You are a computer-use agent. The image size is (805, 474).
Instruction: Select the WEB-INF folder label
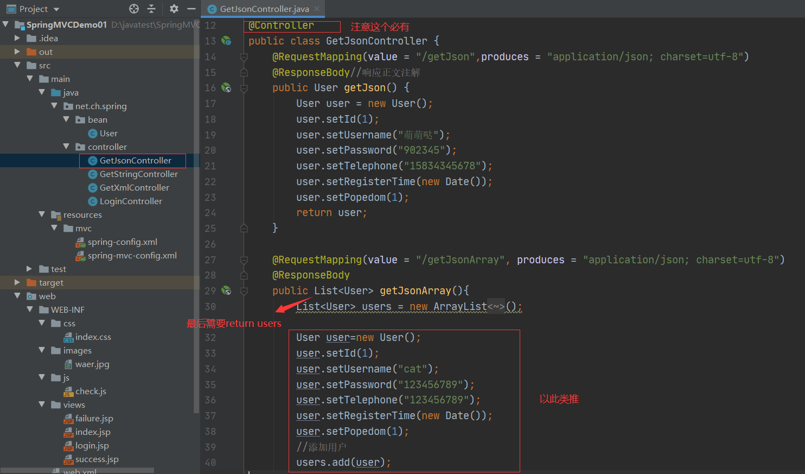[x=67, y=310]
